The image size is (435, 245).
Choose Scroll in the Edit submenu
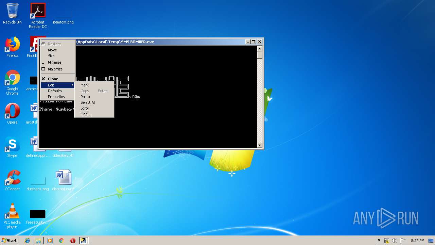94,108
